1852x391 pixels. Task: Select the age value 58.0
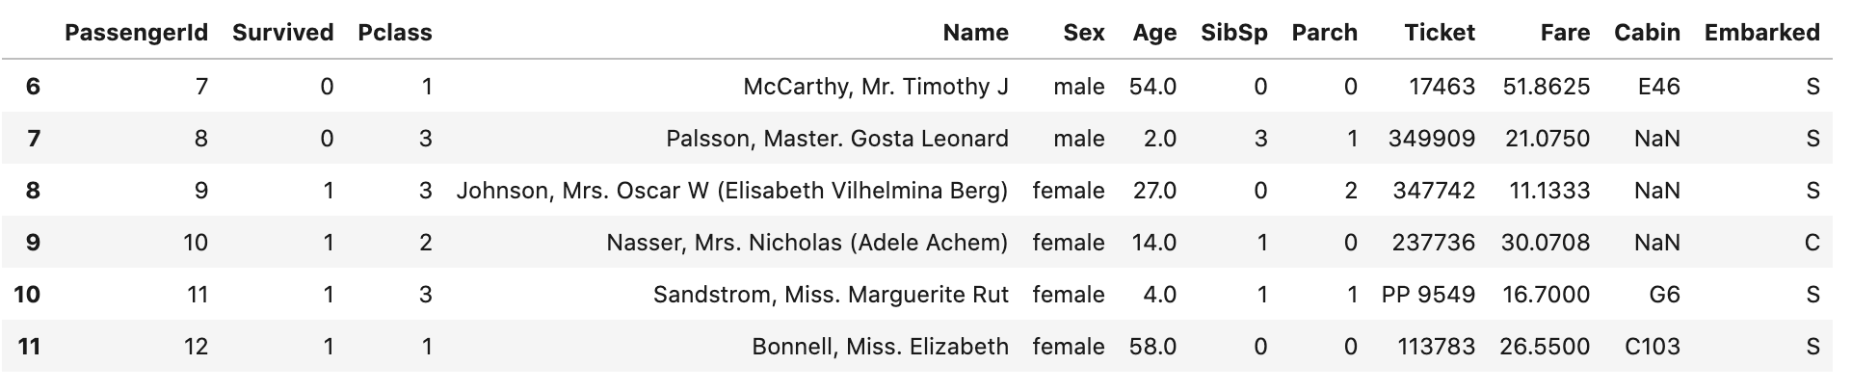click(1153, 347)
